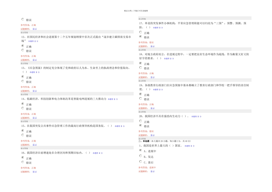Image resolution: width=272 pixels, height=192 pixels.
Task: Select 正确 for question 18
Action: 141,63
